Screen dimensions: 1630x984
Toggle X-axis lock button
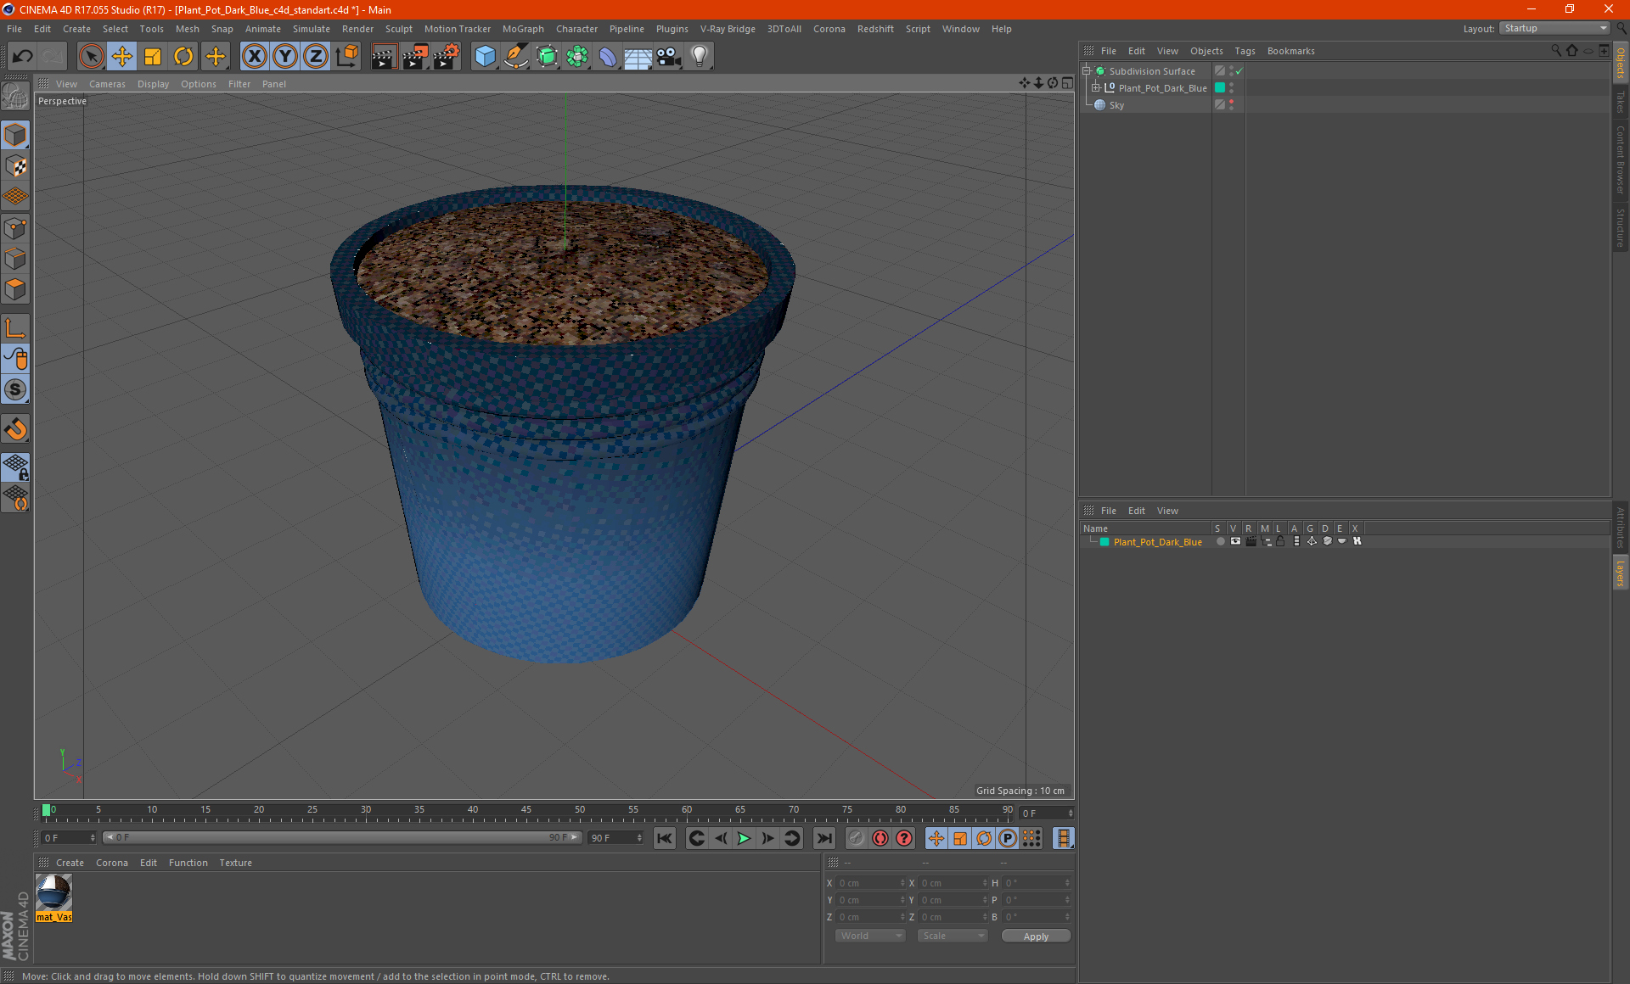[x=254, y=57]
